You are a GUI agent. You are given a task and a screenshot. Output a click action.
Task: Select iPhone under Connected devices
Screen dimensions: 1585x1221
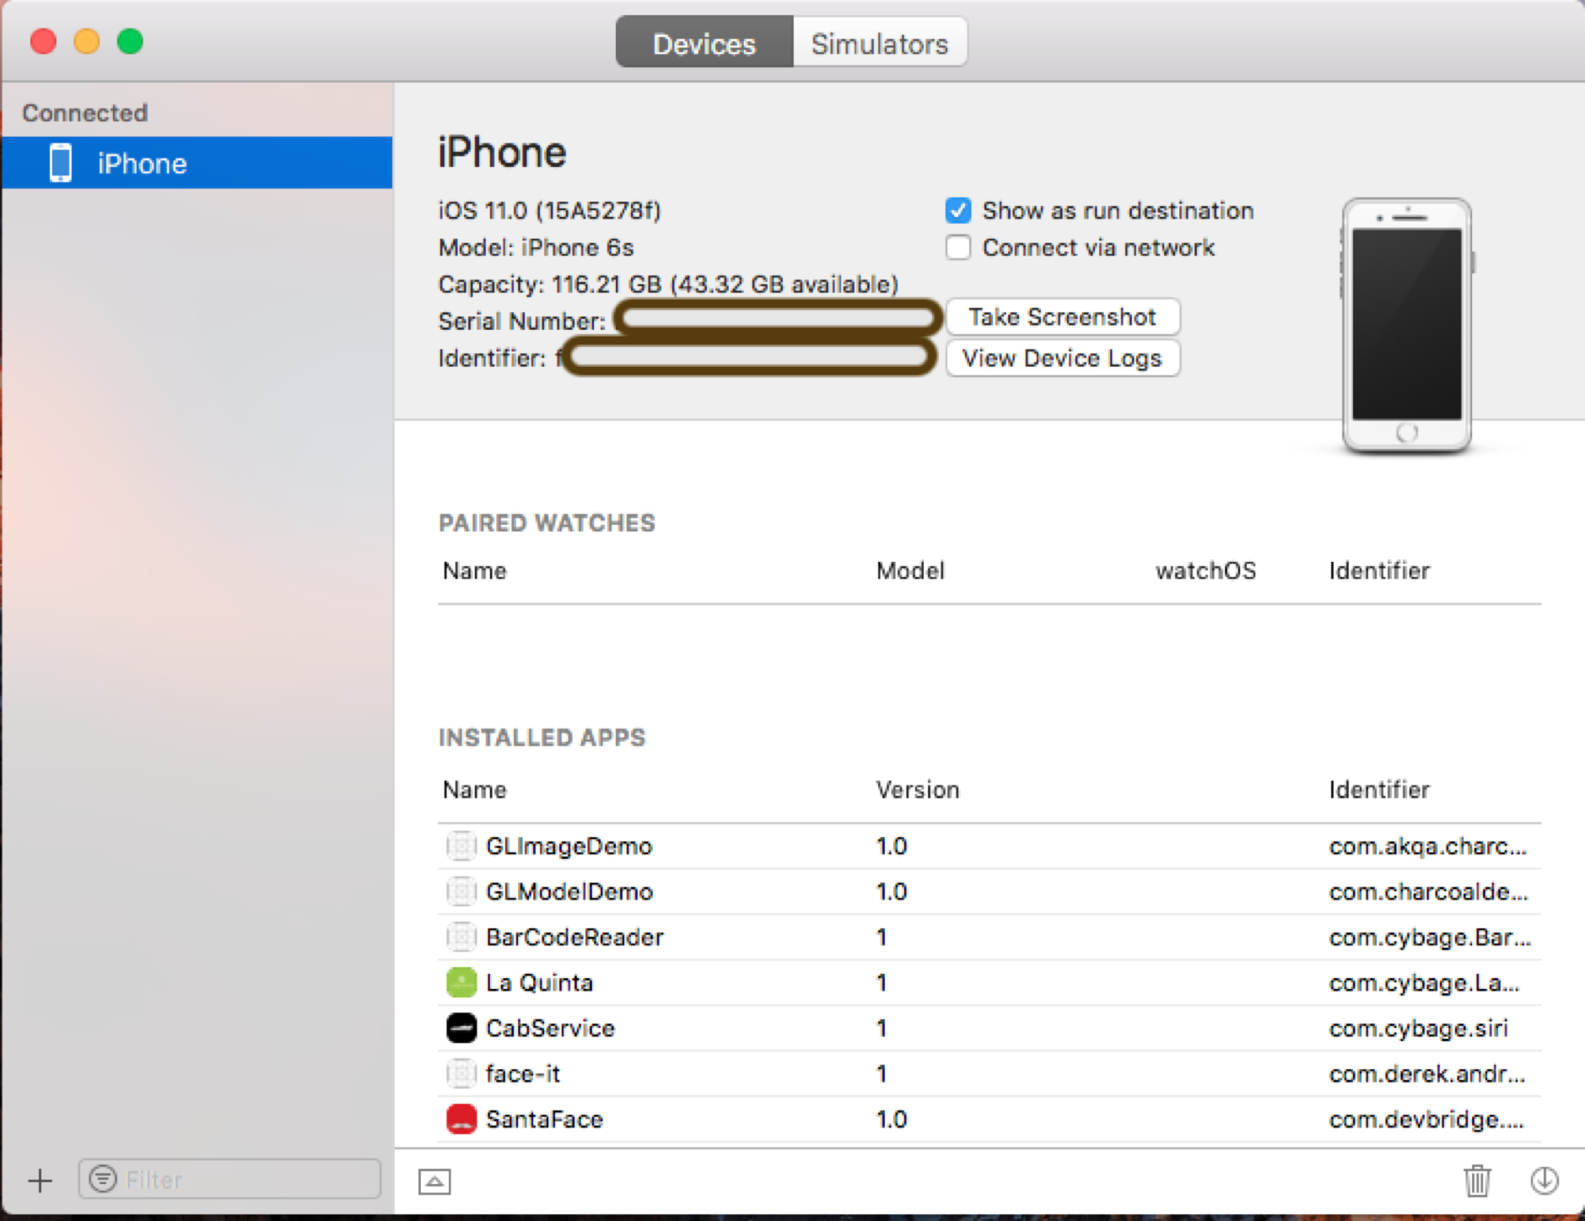click(142, 162)
